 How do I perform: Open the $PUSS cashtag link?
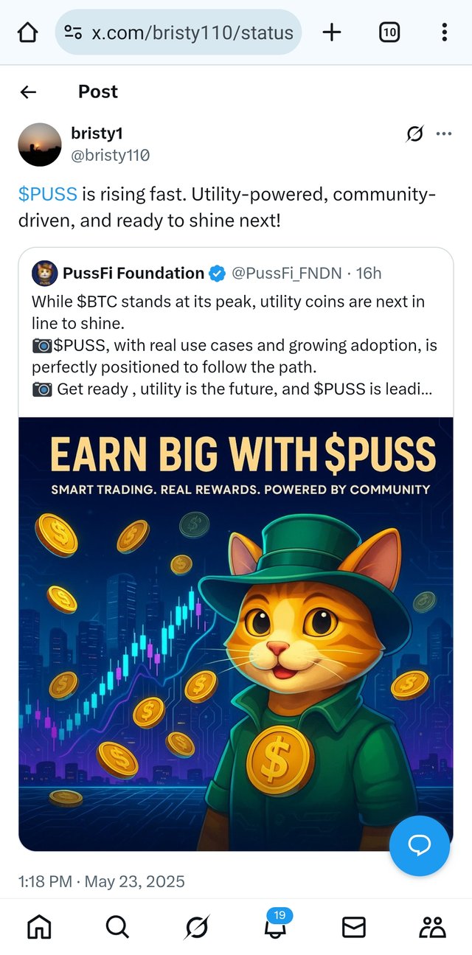click(48, 194)
